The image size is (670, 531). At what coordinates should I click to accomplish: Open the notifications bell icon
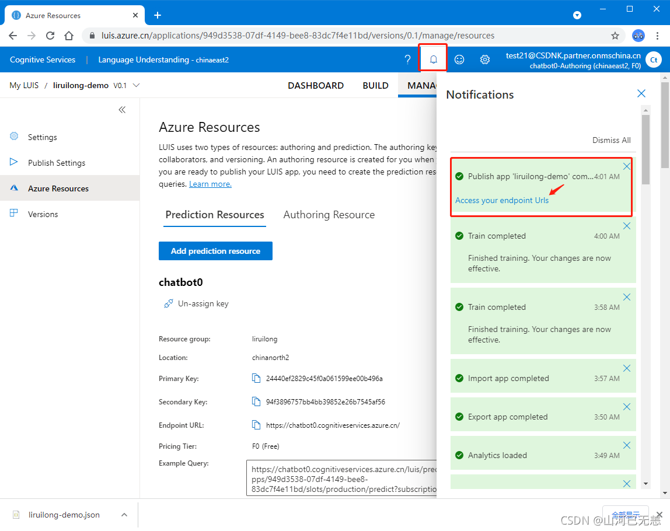[x=433, y=60]
